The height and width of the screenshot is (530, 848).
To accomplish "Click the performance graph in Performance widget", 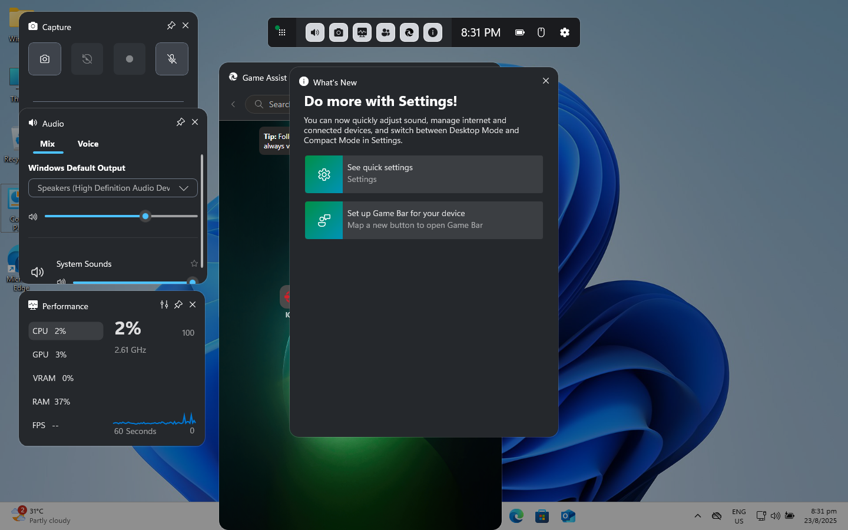I will point(154,419).
